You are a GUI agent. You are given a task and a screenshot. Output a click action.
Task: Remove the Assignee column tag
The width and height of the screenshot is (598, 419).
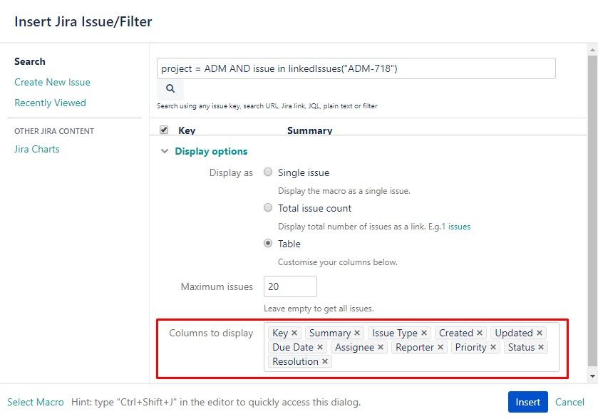[381, 347]
